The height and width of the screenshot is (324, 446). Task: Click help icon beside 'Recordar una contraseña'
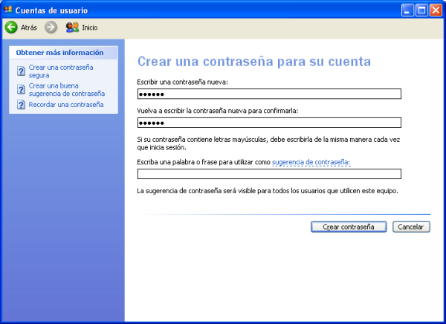[21, 106]
